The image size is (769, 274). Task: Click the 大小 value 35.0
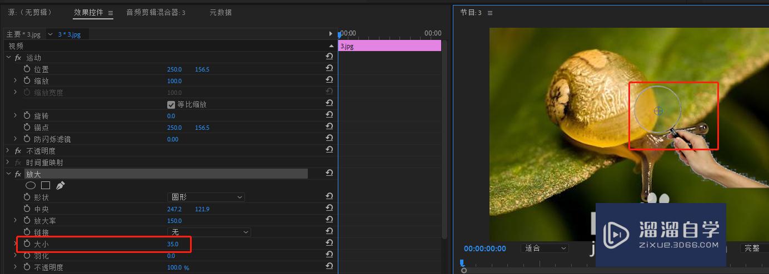coord(173,244)
